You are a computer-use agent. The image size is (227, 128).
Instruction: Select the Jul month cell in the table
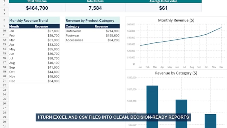[x=11, y=58]
